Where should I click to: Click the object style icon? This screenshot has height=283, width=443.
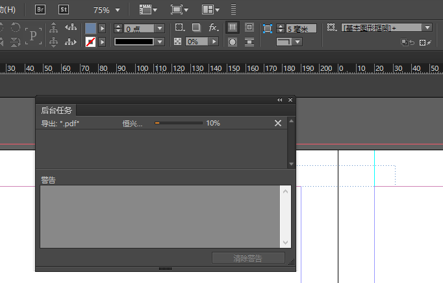coord(332,27)
